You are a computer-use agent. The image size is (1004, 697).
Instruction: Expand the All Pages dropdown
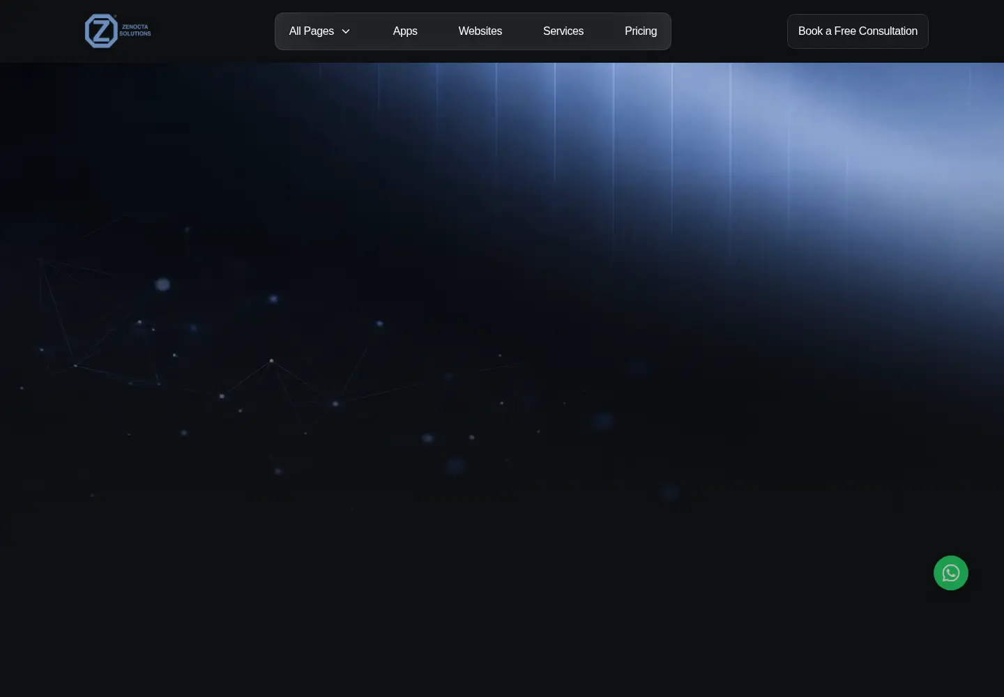[319, 31]
